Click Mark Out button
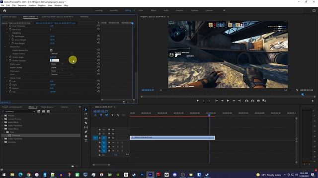Image resolution: width=318 pixels, height=178 pixels. [x=209, y=100]
